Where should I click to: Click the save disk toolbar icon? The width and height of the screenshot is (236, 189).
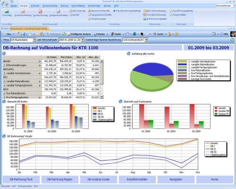(23, 34)
